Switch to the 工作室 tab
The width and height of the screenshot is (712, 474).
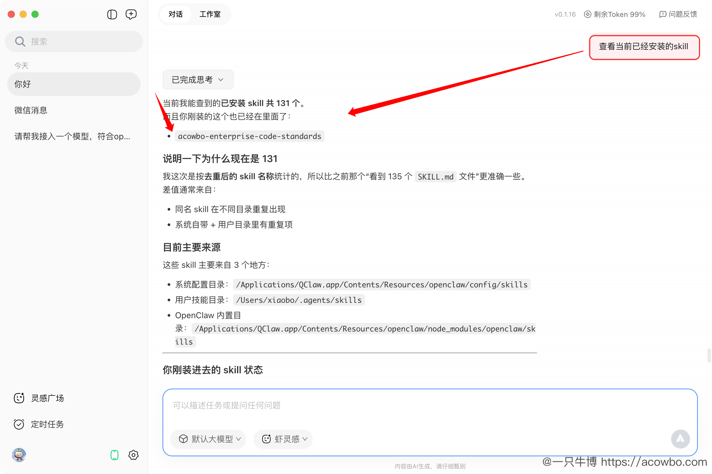pyautogui.click(x=210, y=14)
